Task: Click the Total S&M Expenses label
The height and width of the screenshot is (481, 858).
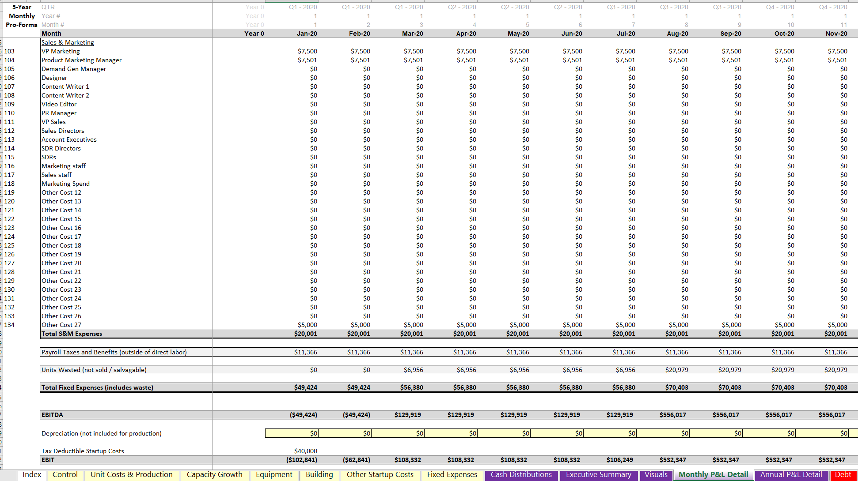Action: (x=72, y=334)
